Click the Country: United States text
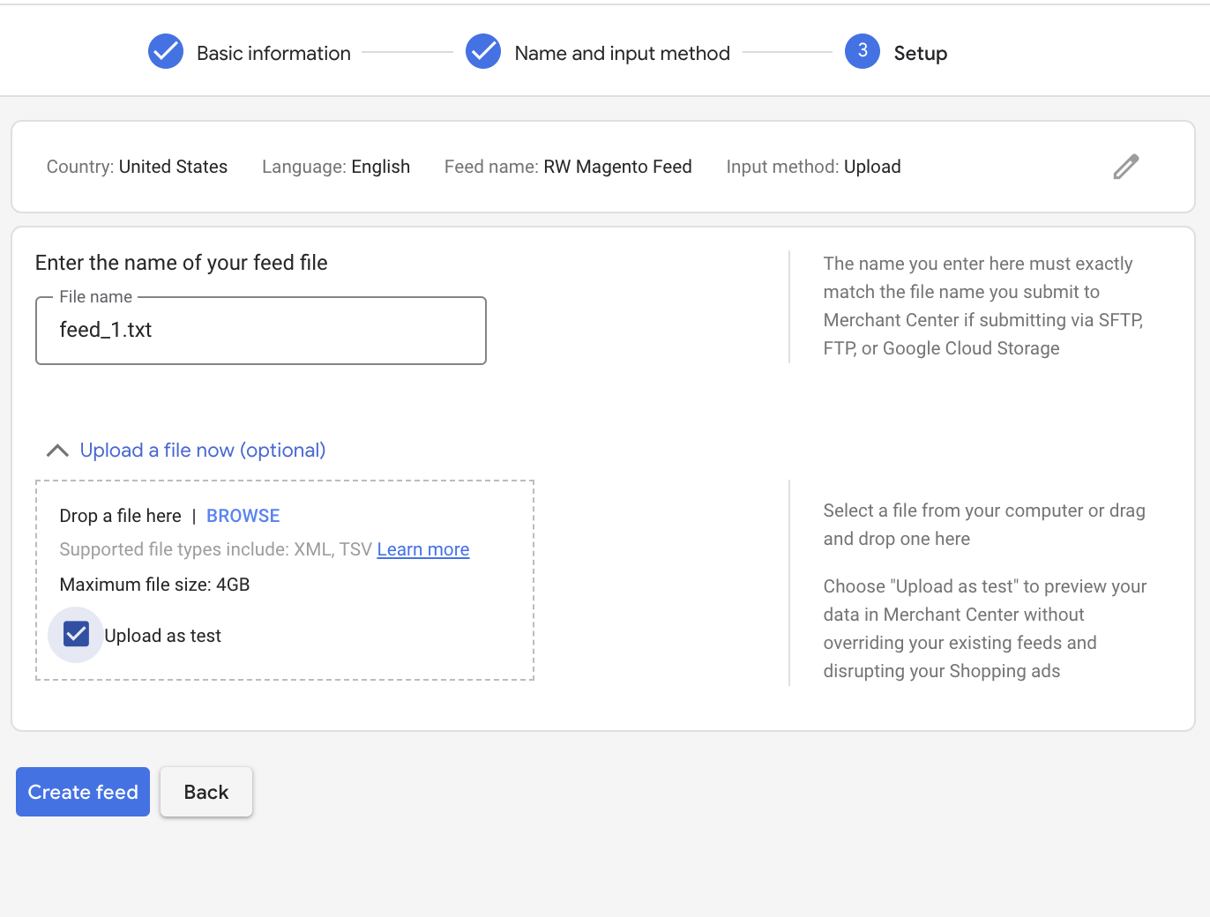This screenshot has height=917, width=1210. (x=137, y=167)
